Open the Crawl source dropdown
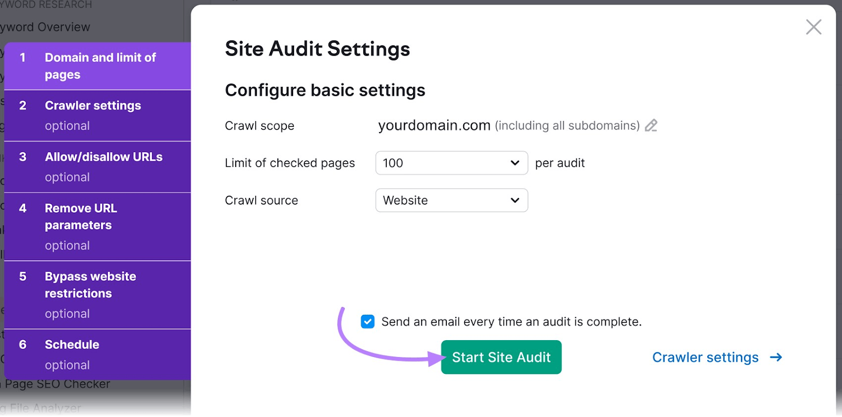Image resolution: width=842 pixels, height=417 pixels. point(452,201)
